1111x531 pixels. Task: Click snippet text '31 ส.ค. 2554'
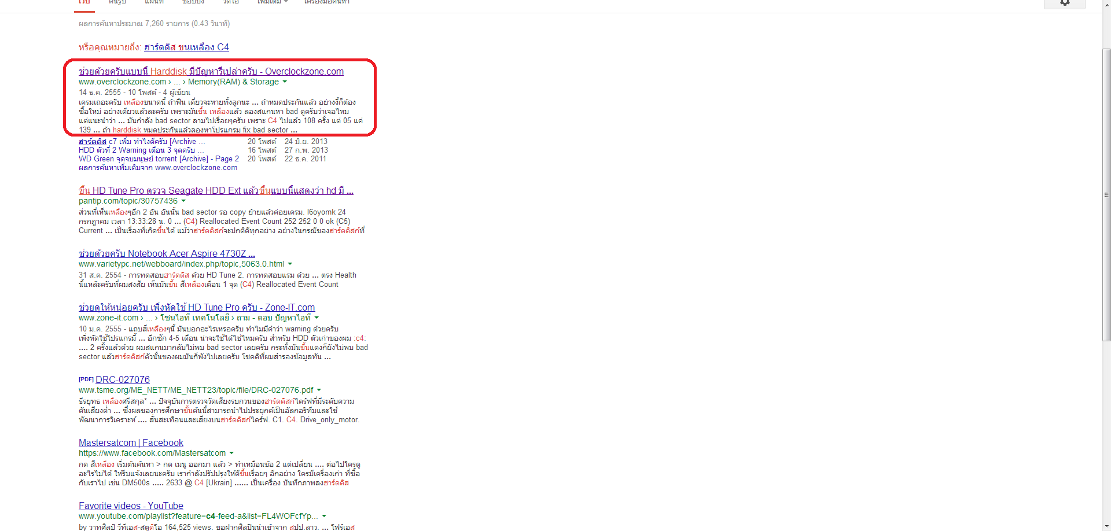click(100, 275)
